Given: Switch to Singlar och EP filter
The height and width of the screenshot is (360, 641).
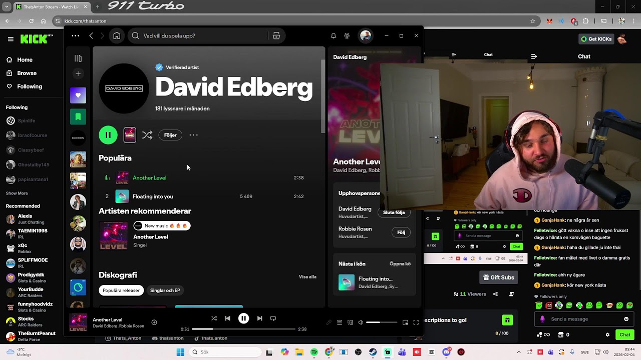Looking at the screenshot, I should click(x=165, y=290).
